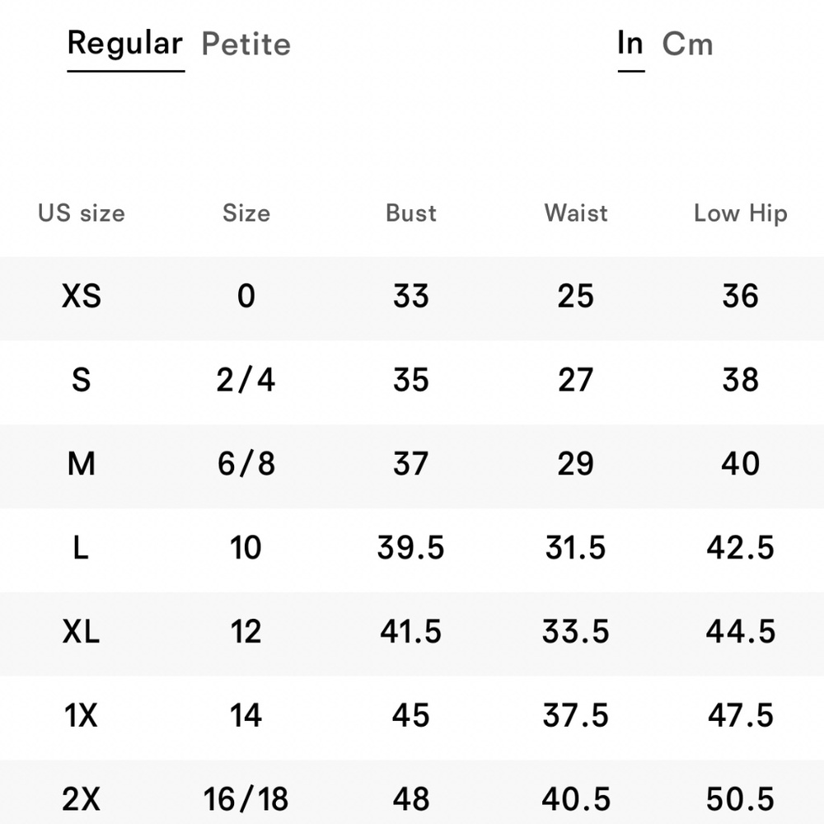Select the Regular size tab
Viewport: 824px width, 824px height.
125,44
